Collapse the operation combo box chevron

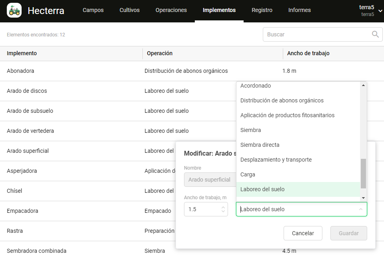point(360,209)
